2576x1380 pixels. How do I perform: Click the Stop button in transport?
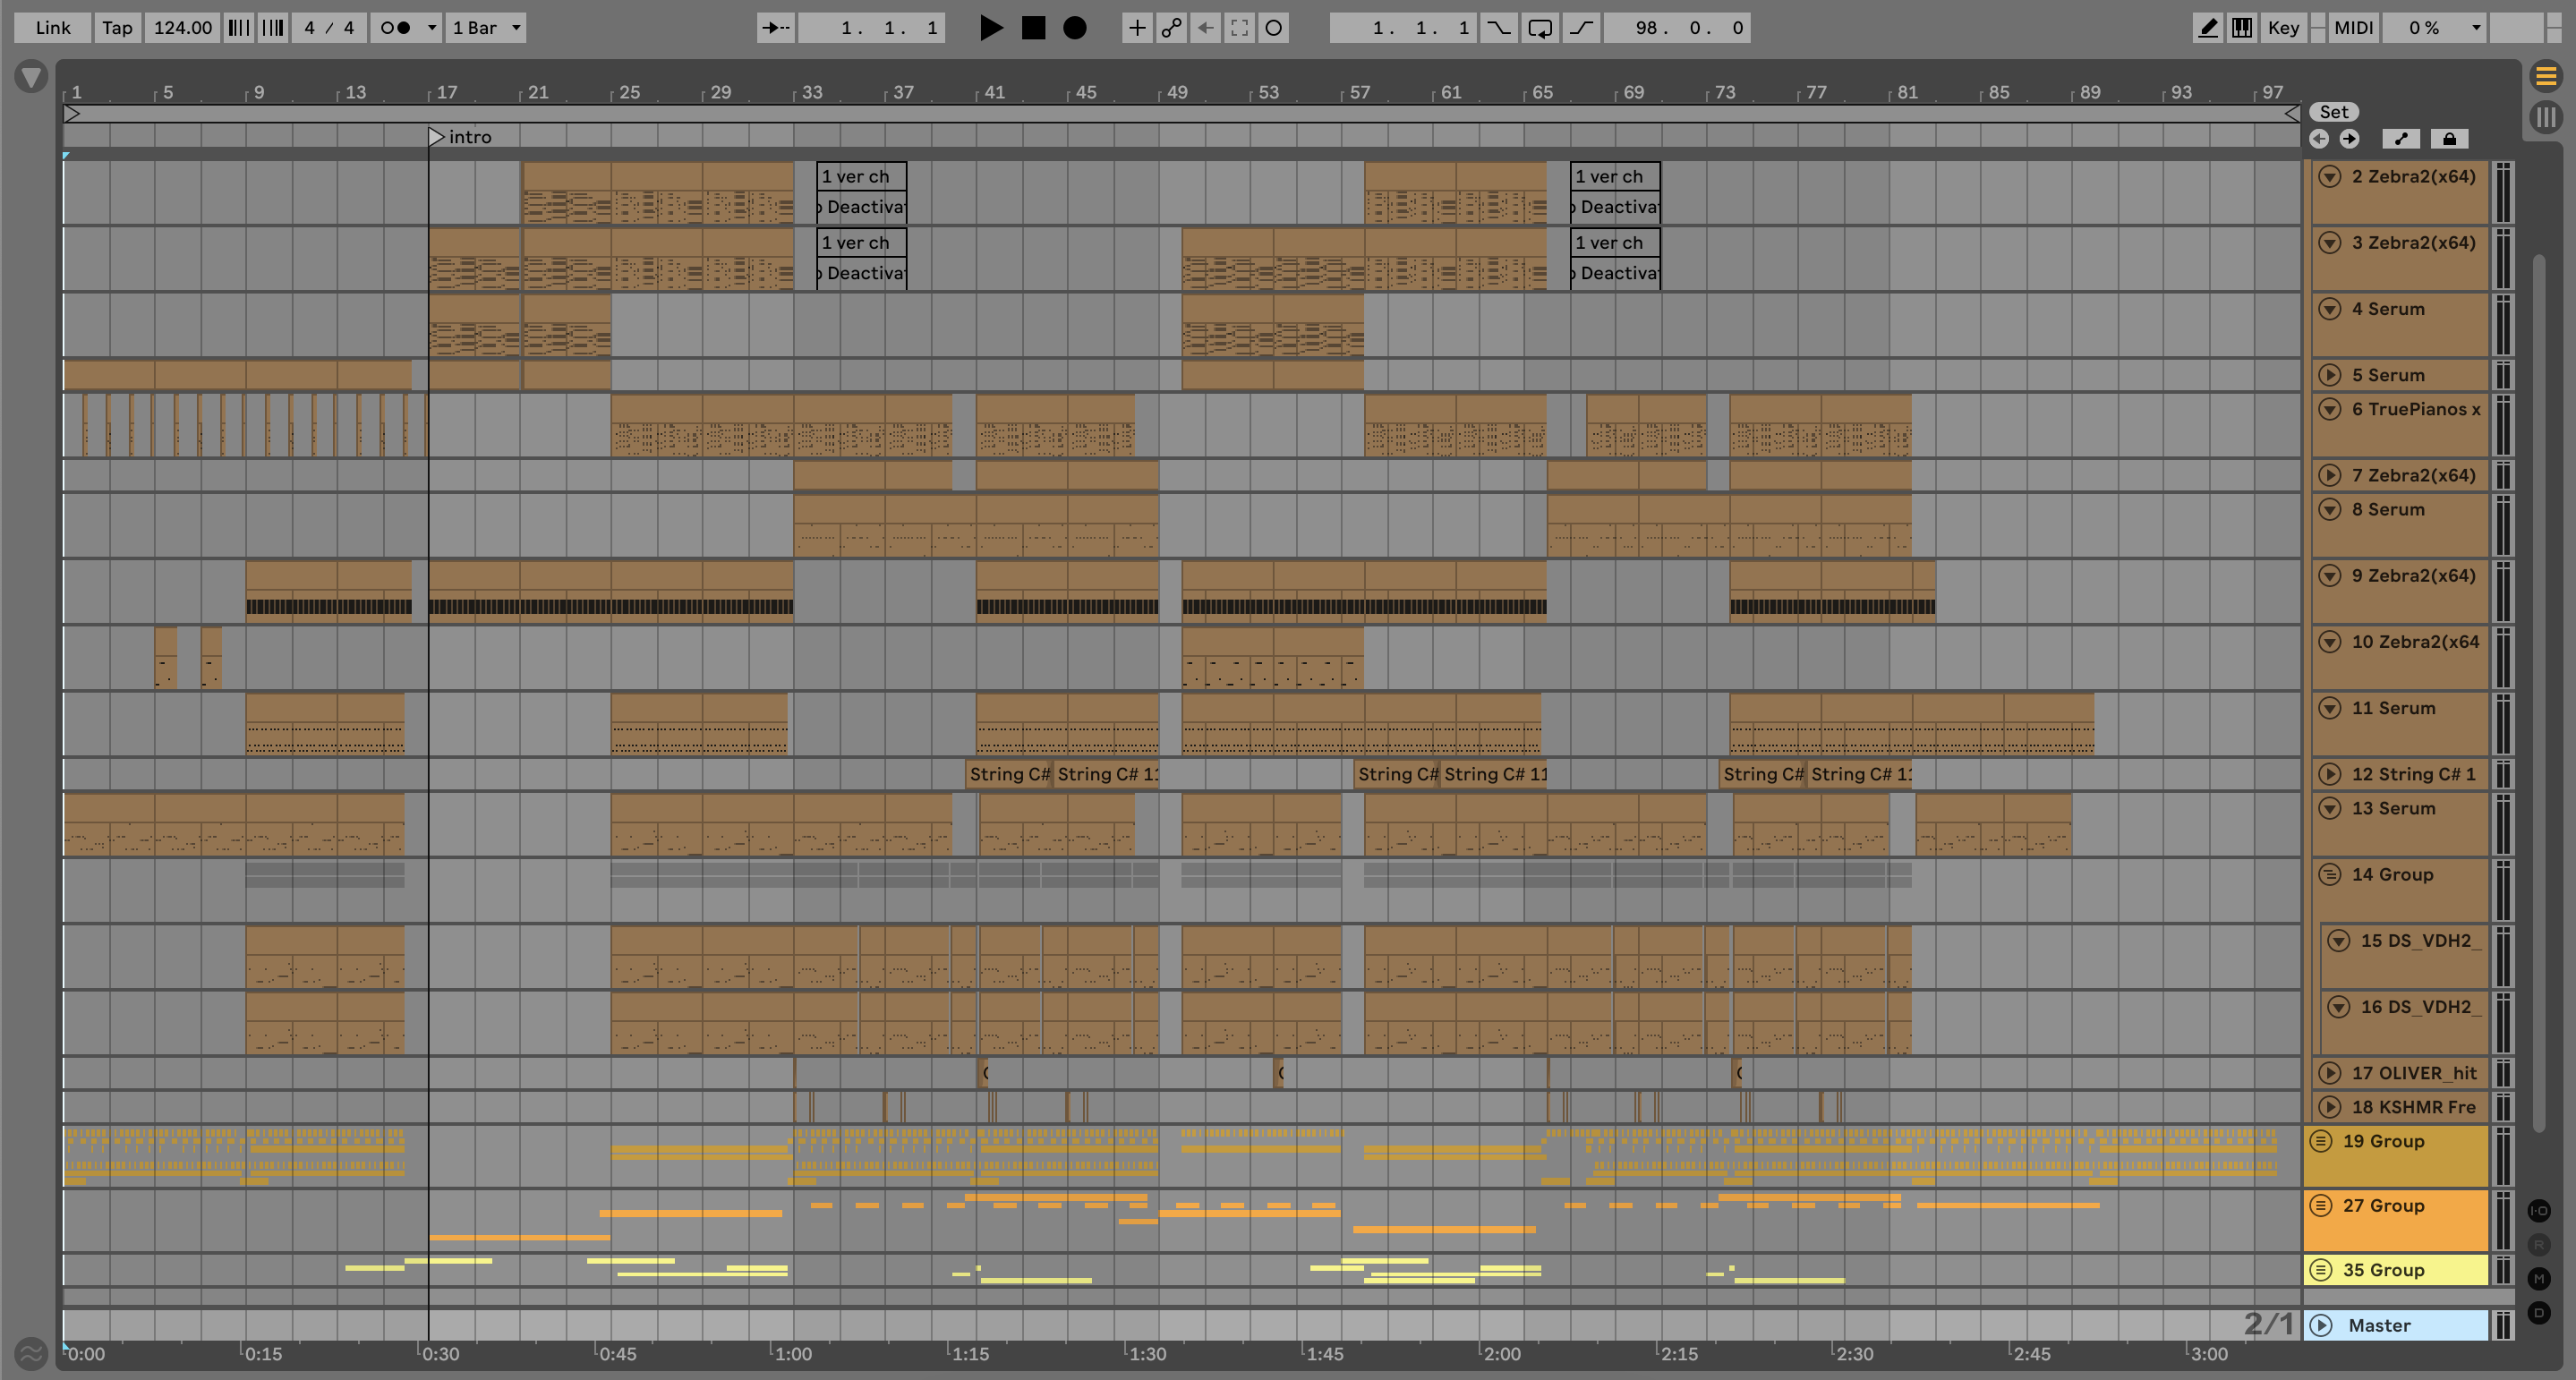tap(1033, 28)
